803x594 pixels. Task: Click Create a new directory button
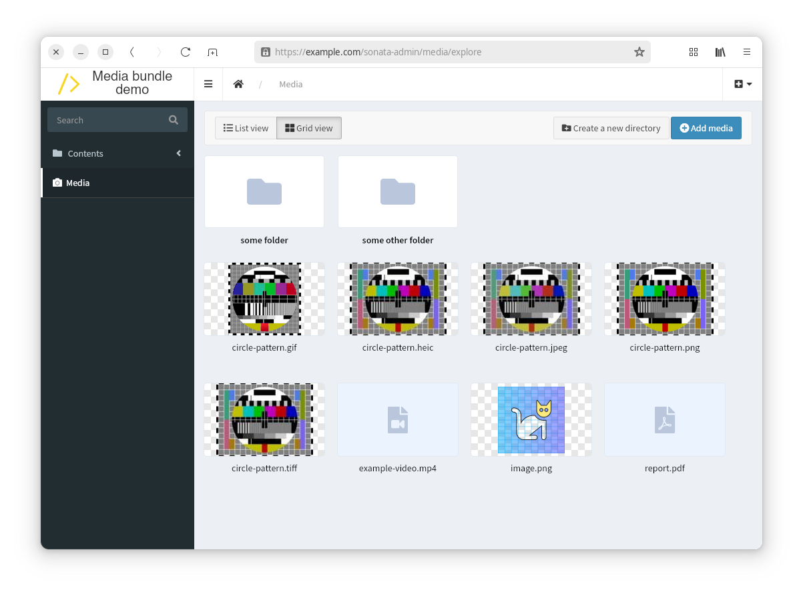point(611,128)
